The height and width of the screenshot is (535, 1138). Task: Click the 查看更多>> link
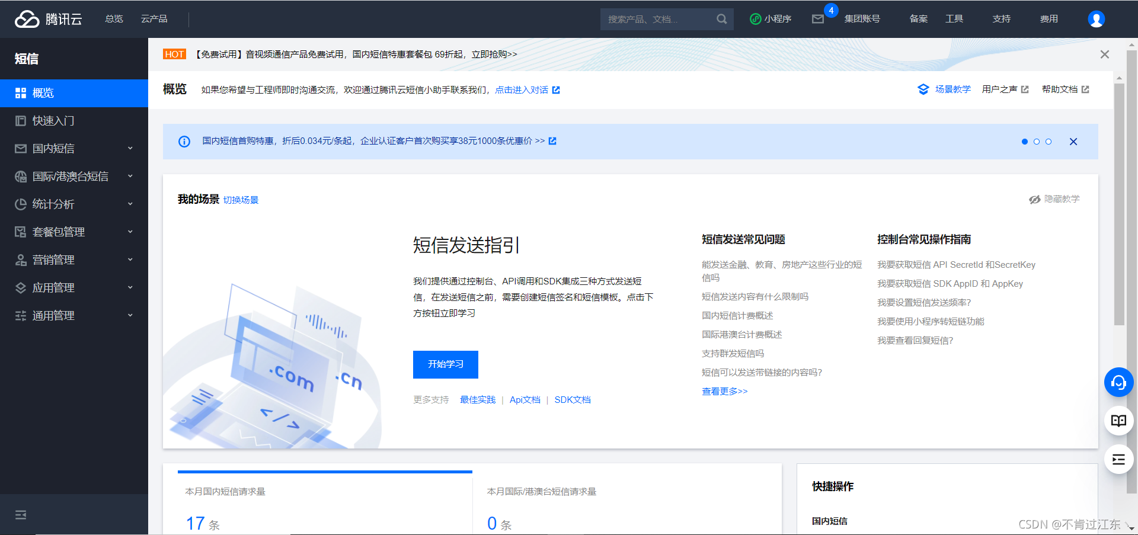[725, 392]
